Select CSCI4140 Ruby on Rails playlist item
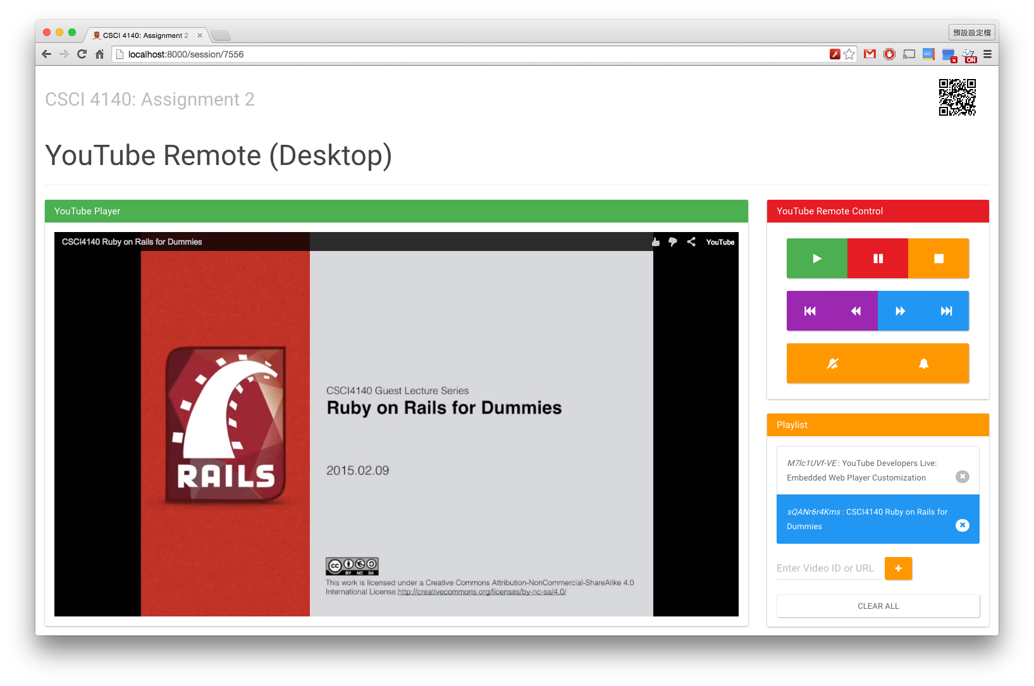This screenshot has width=1034, height=686. tap(878, 519)
